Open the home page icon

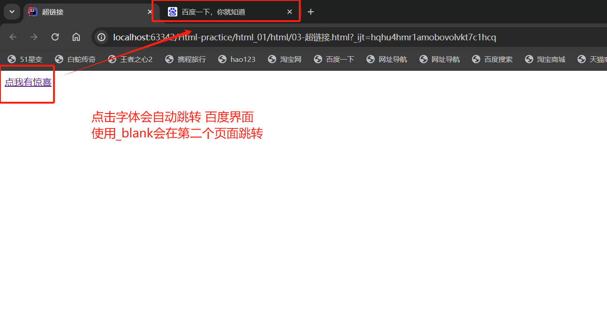pyautogui.click(x=76, y=37)
